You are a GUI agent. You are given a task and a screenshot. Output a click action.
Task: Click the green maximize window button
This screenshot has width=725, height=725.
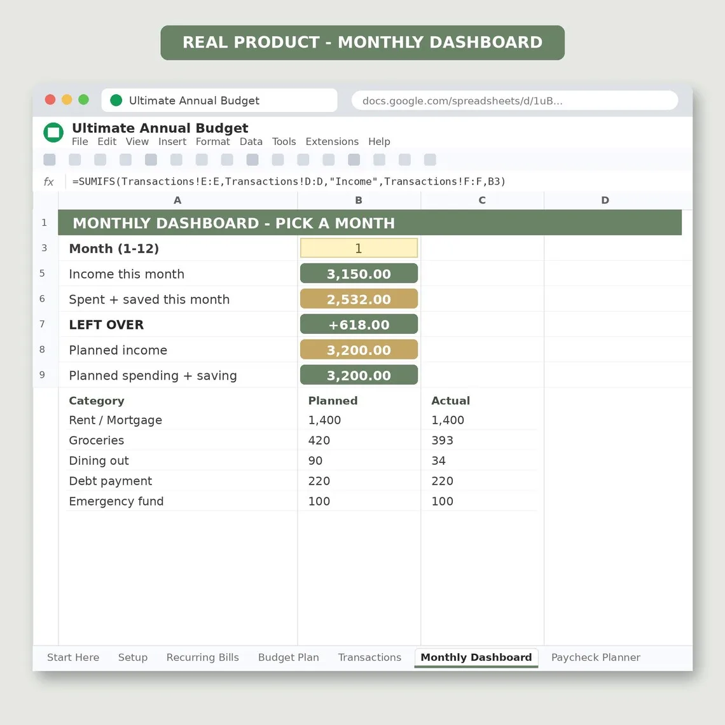coord(84,99)
